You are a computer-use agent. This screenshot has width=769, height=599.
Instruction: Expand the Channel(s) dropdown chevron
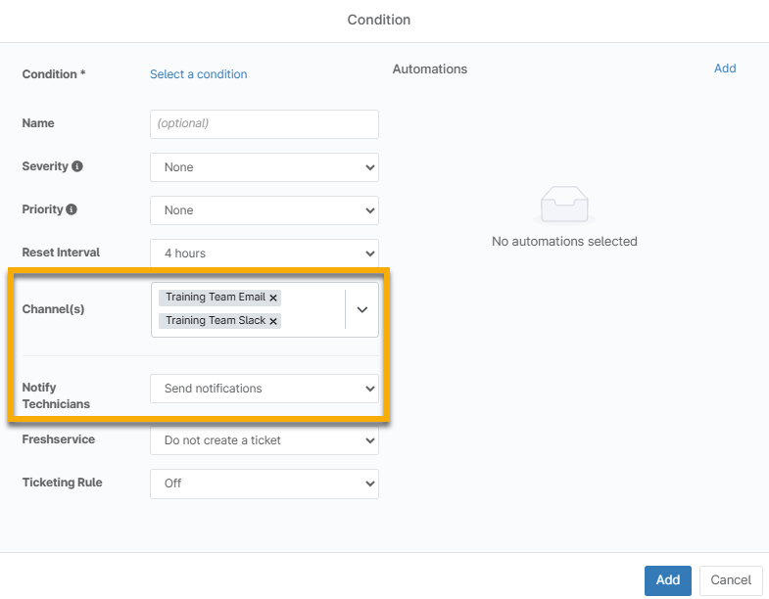pos(361,309)
